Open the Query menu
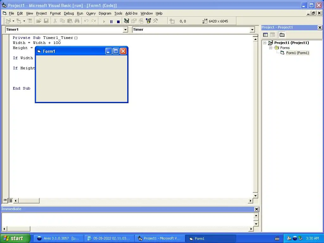 coord(91,13)
